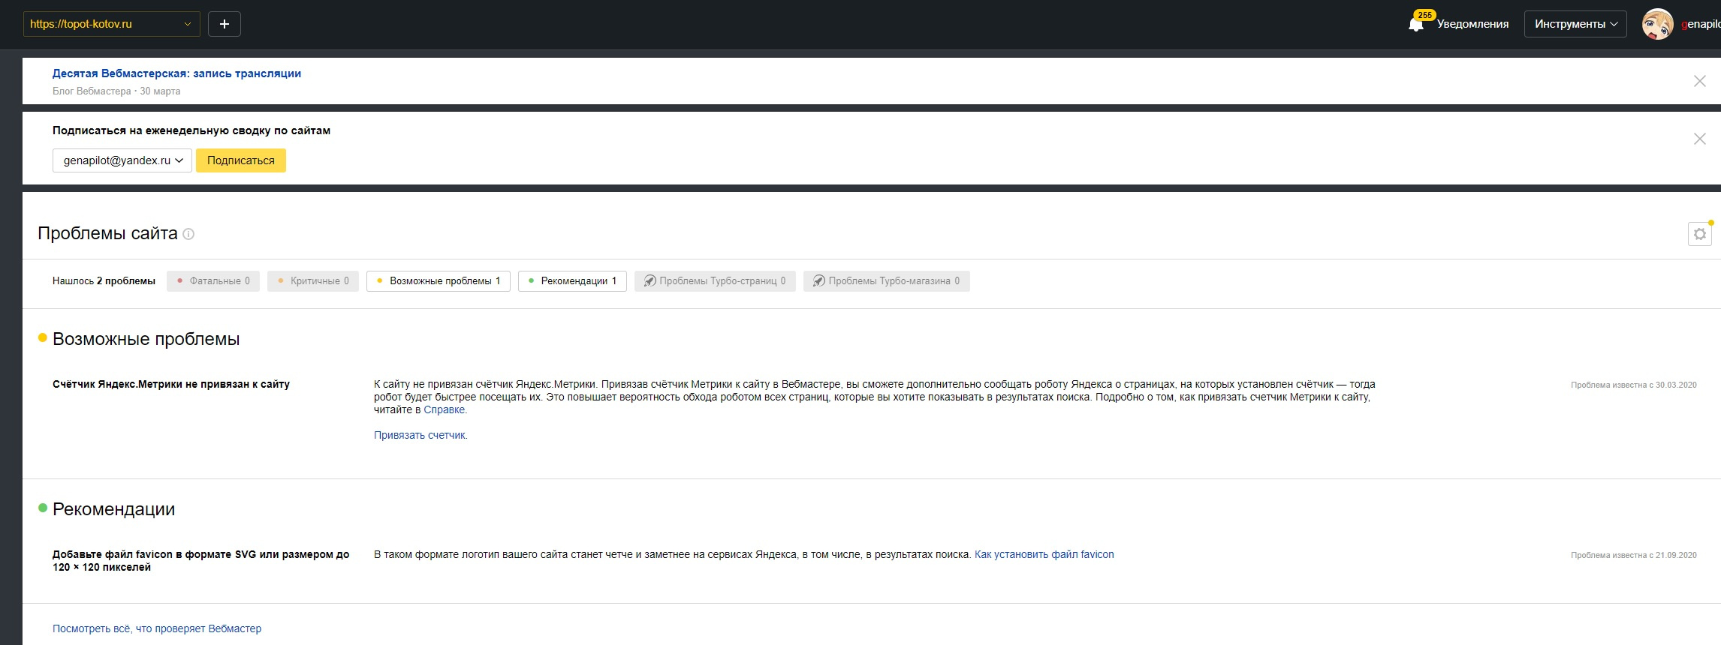This screenshot has width=1721, height=645.
Task: Click the Рекомендации section heading
Action: click(x=114, y=509)
